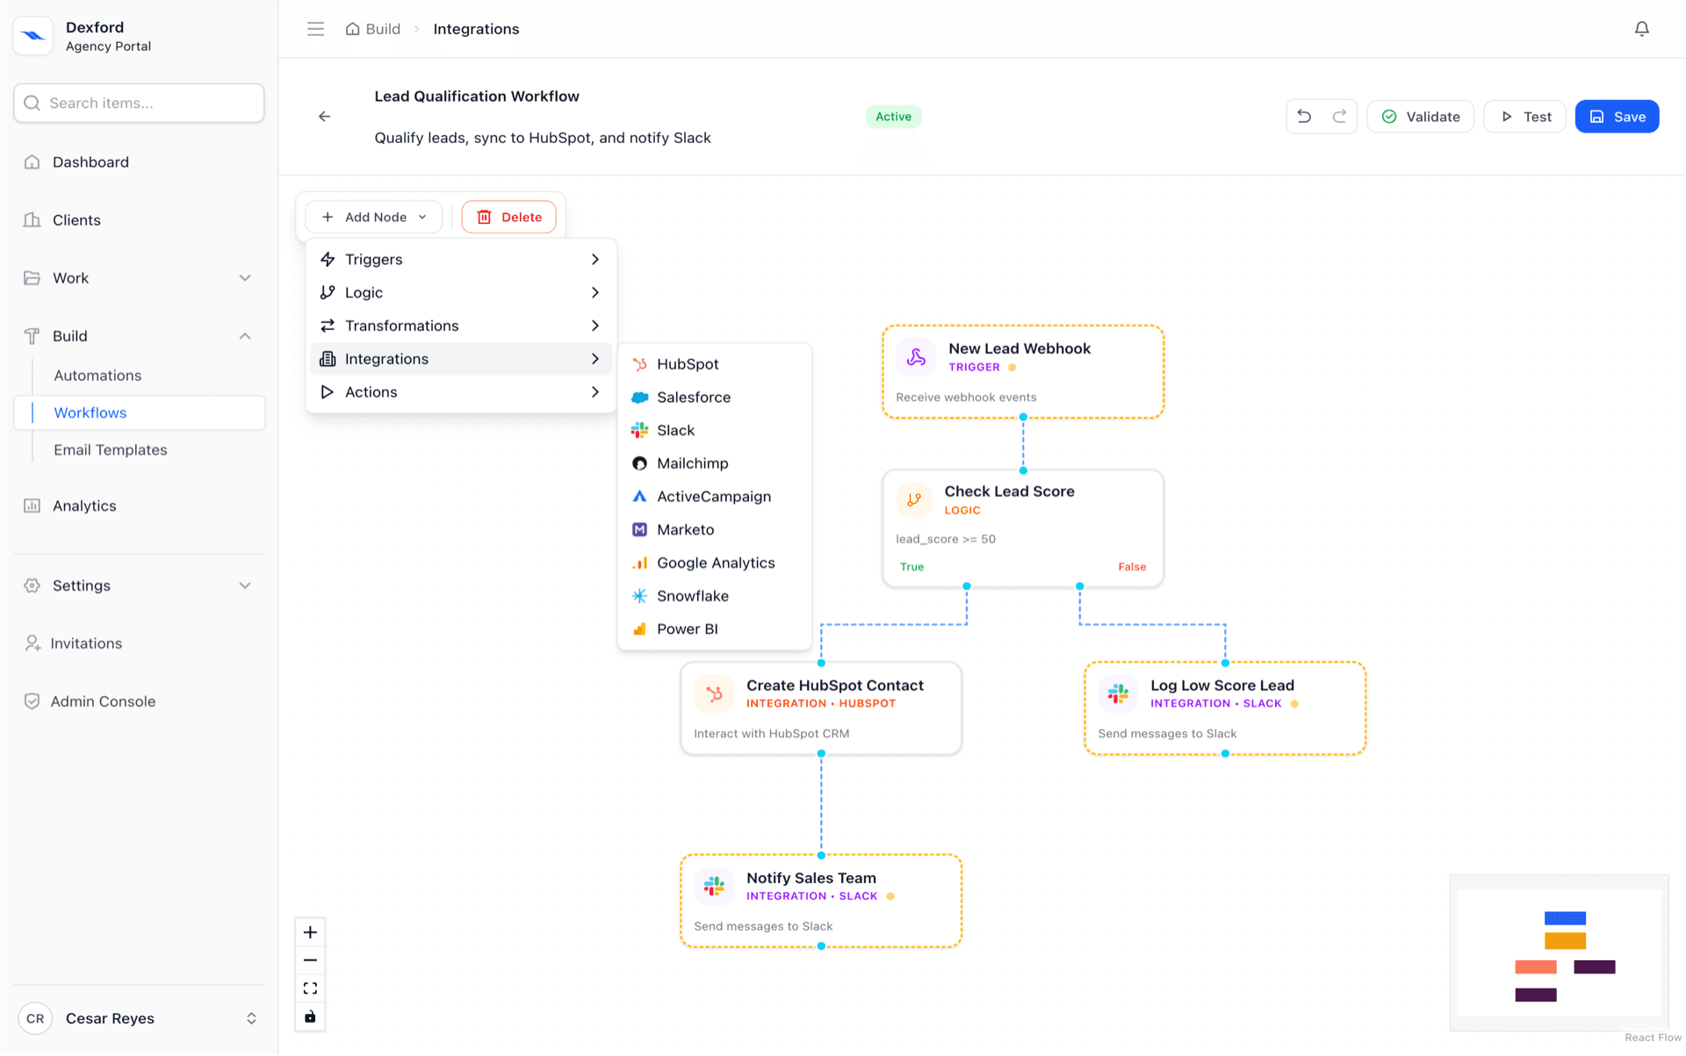Click the orange block in the minimap
Image resolution: width=1686 pixels, height=1056 pixels.
pos(1565,941)
